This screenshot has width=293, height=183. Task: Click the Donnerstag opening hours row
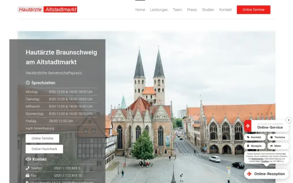pos(62,114)
